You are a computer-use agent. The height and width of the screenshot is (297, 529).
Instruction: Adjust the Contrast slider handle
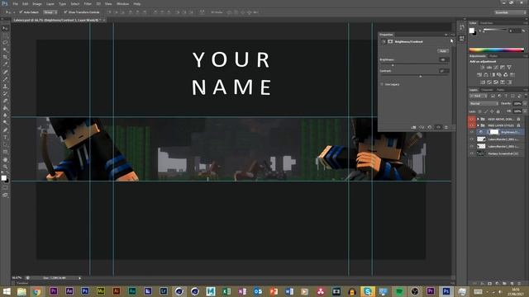[x=421, y=77]
